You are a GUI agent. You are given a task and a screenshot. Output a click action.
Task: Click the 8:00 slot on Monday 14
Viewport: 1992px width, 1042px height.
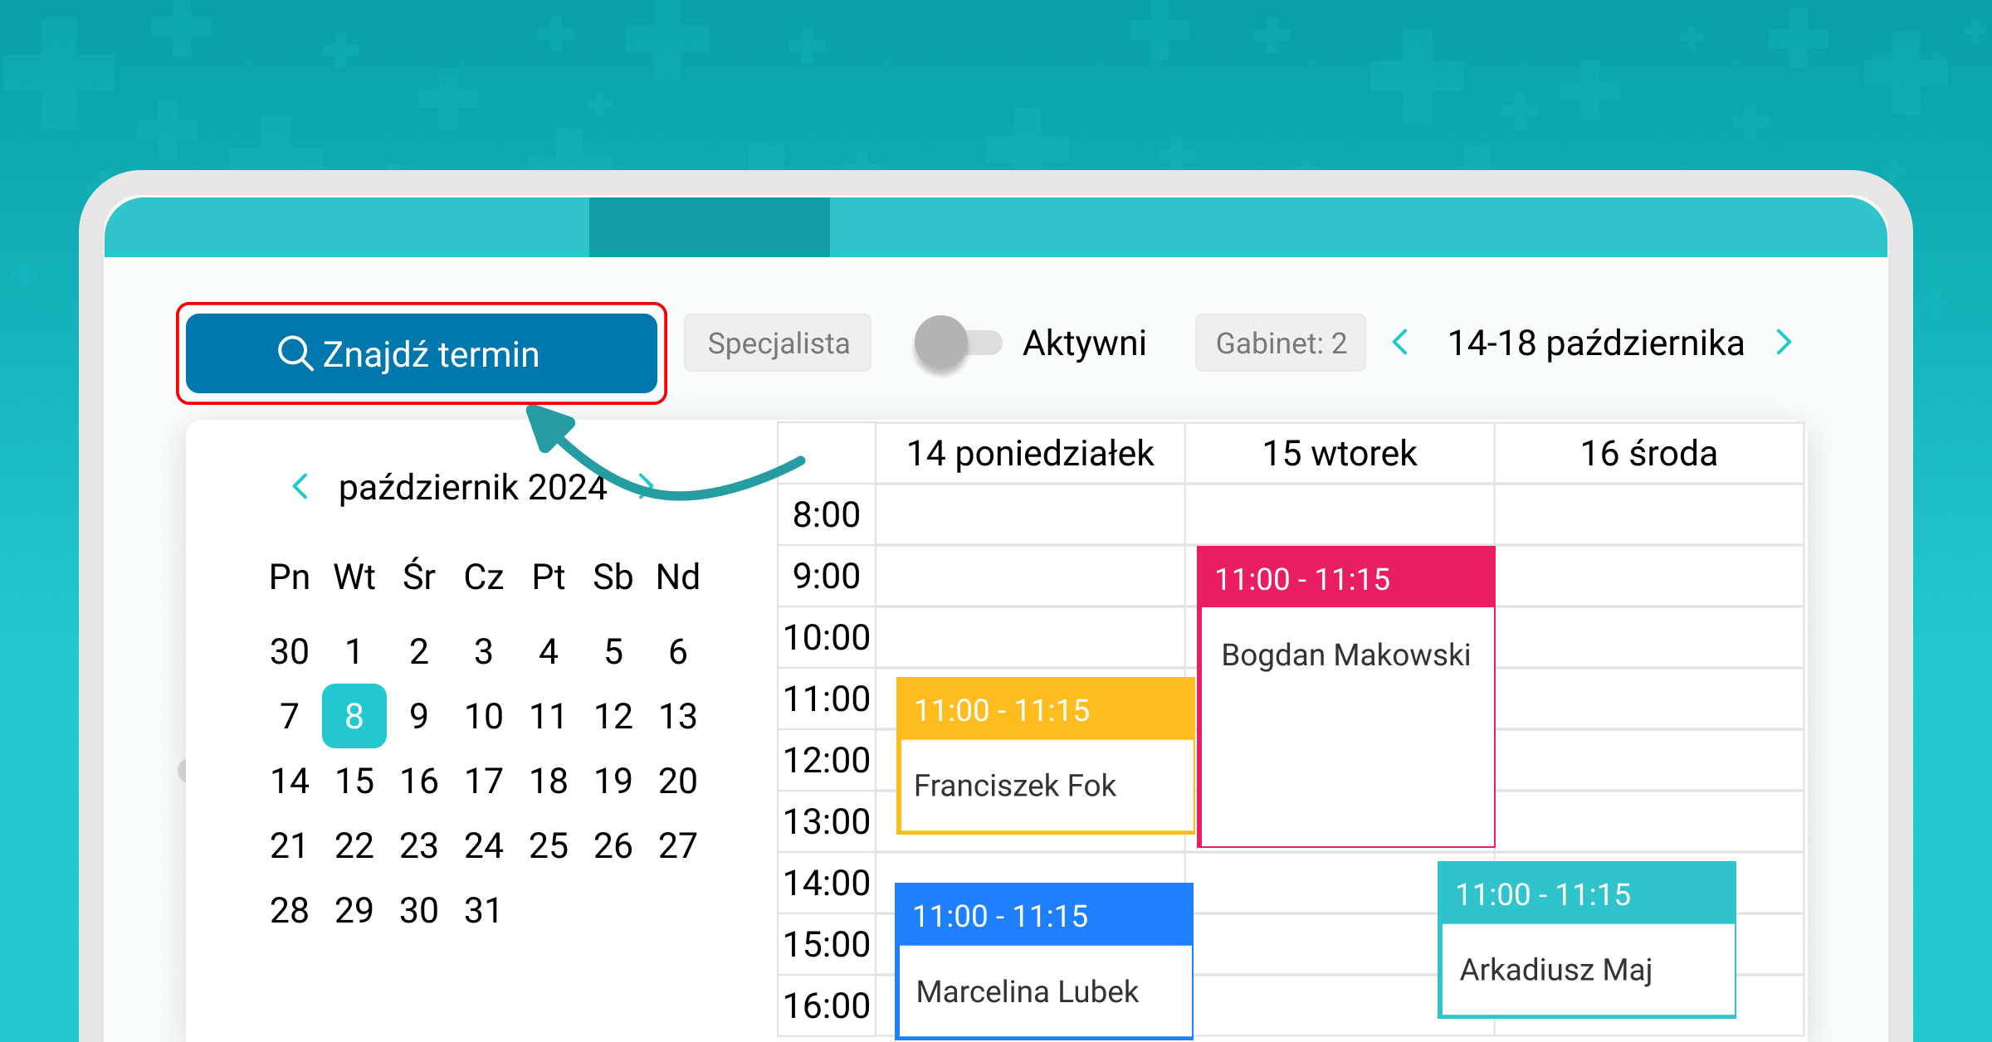tap(1030, 514)
